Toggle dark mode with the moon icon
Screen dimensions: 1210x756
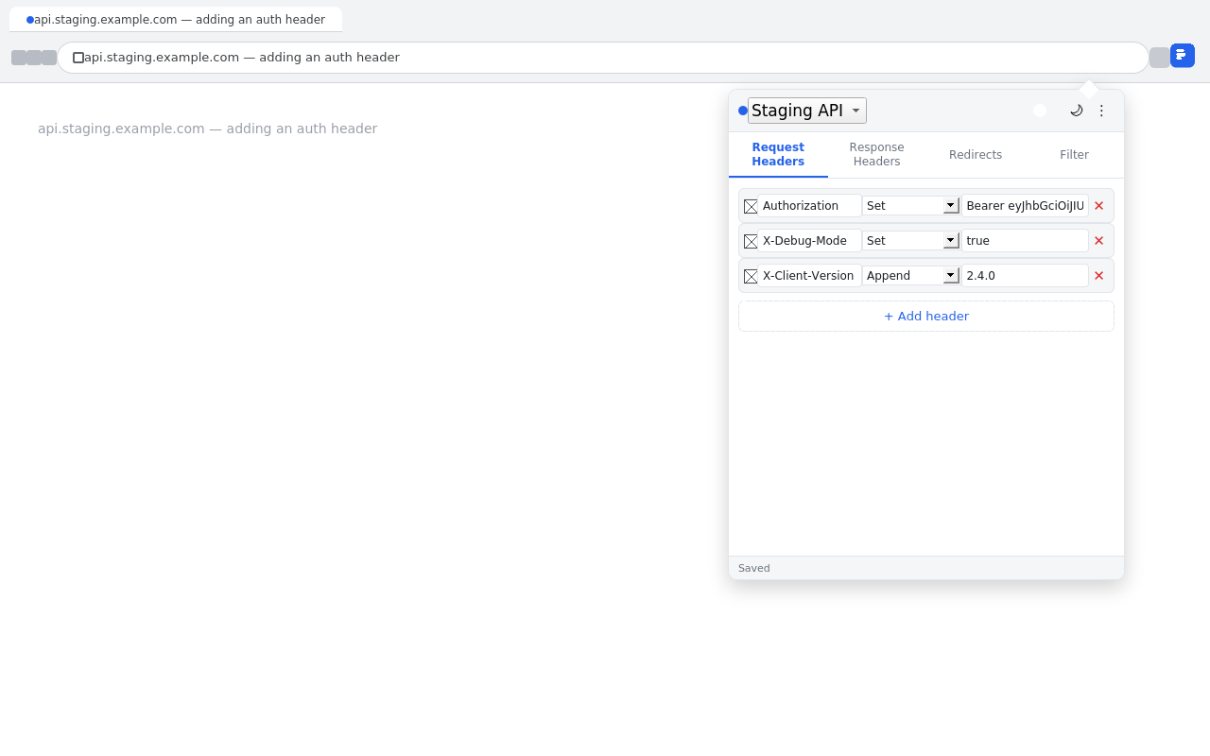[x=1076, y=111]
